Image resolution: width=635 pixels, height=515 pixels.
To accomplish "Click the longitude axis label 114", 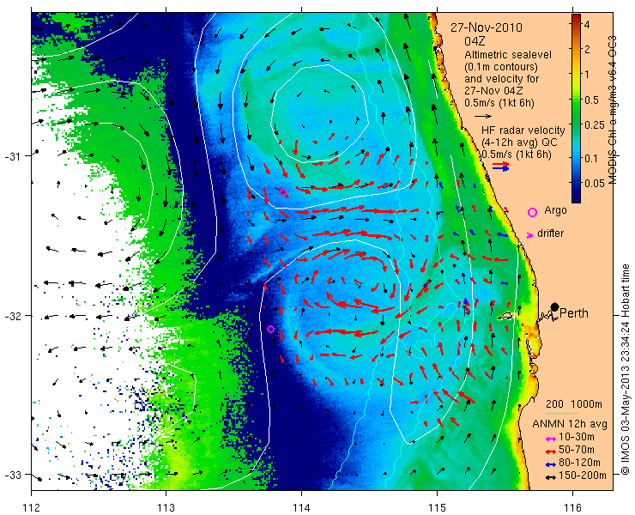I will (301, 507).
